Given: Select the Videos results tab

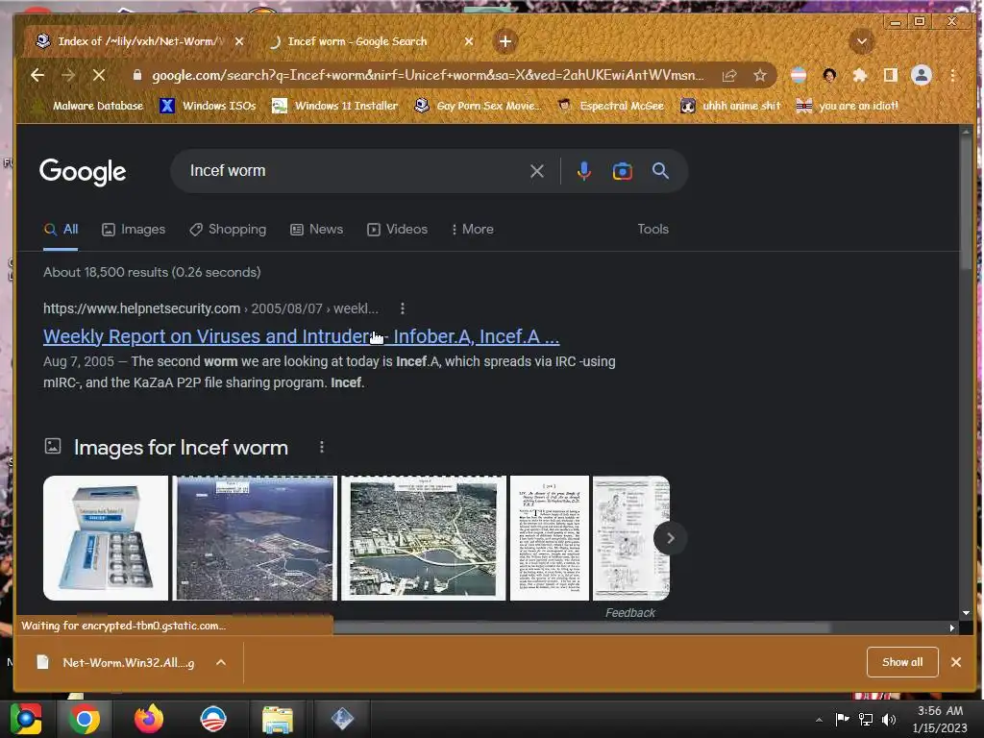Looking at the screenshot, I should point(397,229).
